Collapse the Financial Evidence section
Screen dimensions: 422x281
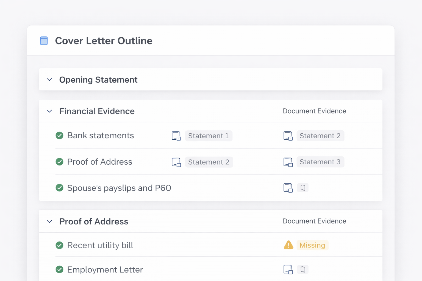tap(49, 111)
